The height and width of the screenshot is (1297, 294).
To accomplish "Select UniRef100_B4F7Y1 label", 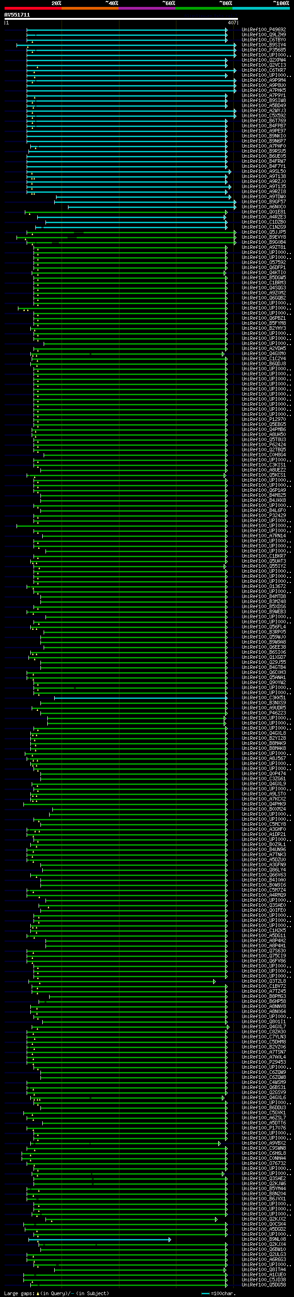I will click(264, 166).
